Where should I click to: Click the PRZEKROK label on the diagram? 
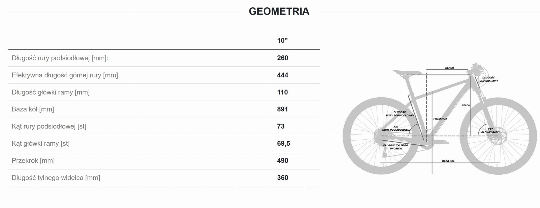click(440, 119)
